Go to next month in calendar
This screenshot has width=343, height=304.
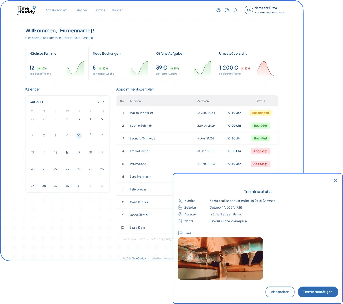[103, 102]
